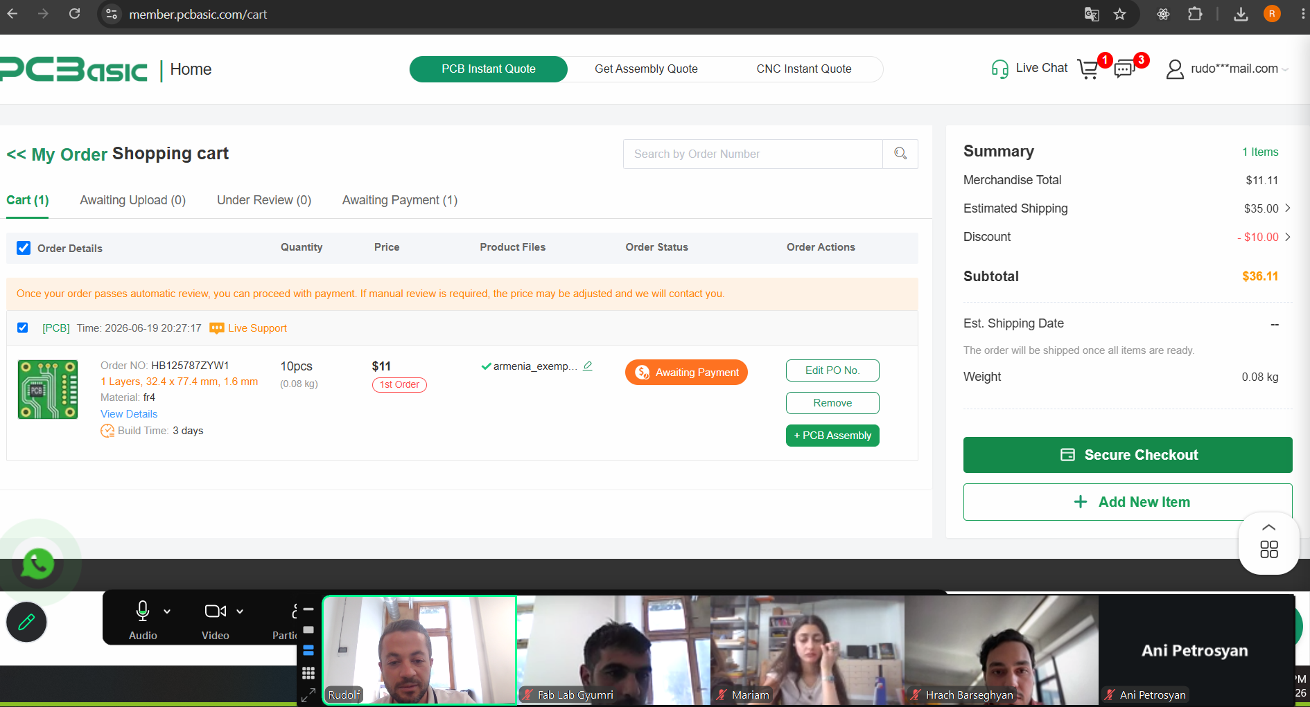Open the Audio options arrow
Viewport: 1310px width, 707px height.
tap(167, 611)
